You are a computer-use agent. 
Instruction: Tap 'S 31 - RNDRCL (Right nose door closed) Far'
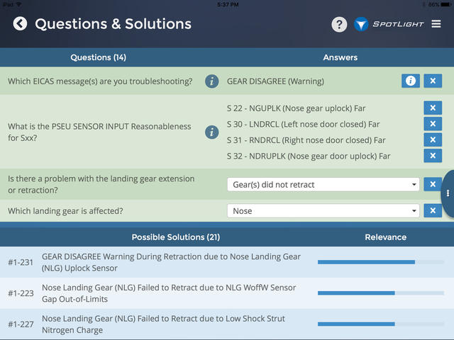pos(306,140)
